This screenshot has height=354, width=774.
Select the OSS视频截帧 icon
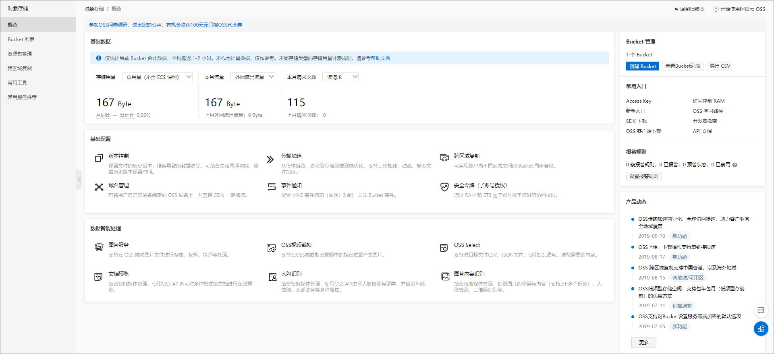click(x=271, y=248)
